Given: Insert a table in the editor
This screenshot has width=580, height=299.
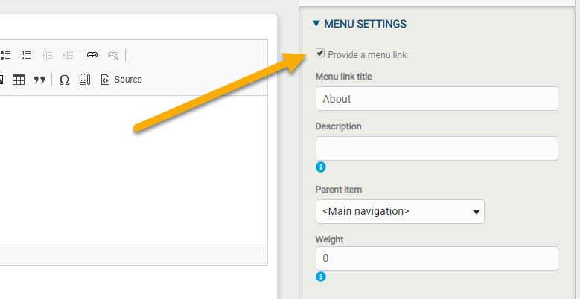Looking at the screenshot, I should pyautogui.click(x=19, y=80).
